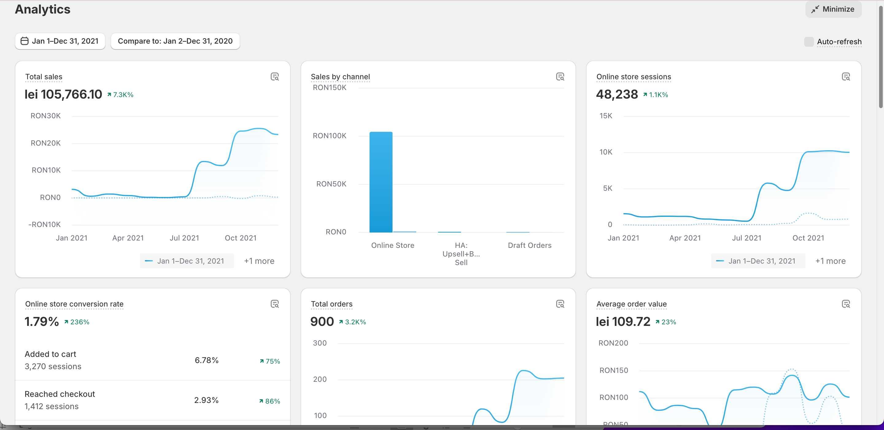This screenshot has height=430, width=884.
Task: Toggle Jan 1–Dec 31, 2021 legend in sessions chart
Action: [x=758, y=261]
